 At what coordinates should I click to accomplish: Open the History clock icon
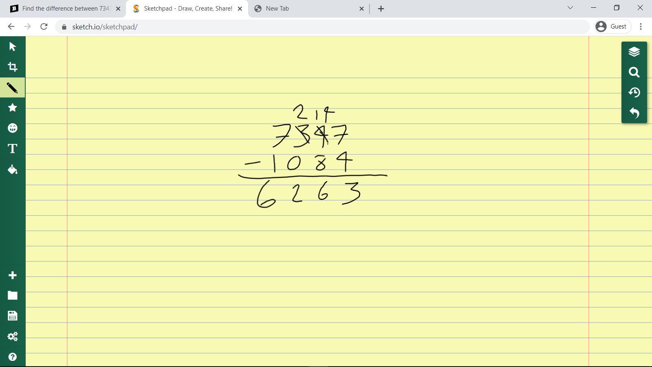coord(634,93)
